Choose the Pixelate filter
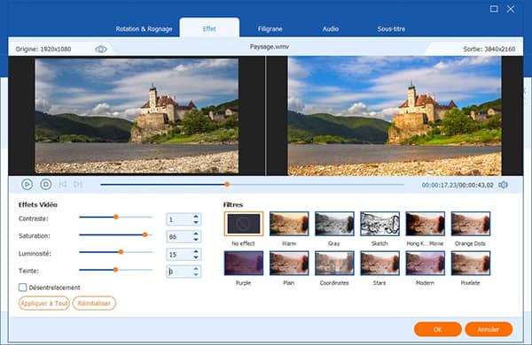The width and height of the screenshot is (532, 345). 471,263
